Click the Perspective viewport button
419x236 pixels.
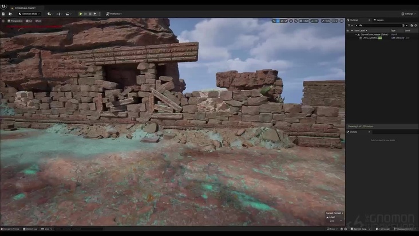pos(15,21)
